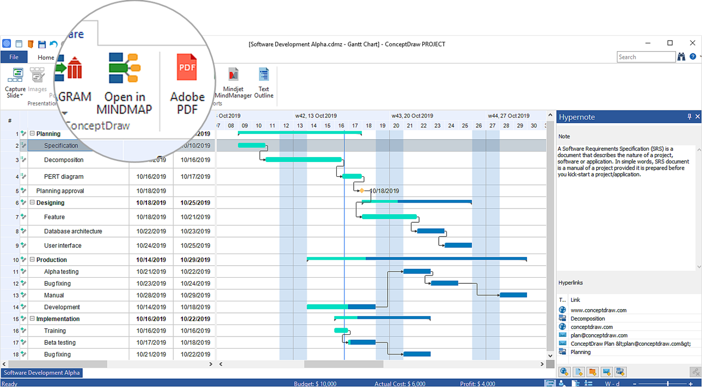
Task: Close the Hypernote panel
Action: pos(698,117)
